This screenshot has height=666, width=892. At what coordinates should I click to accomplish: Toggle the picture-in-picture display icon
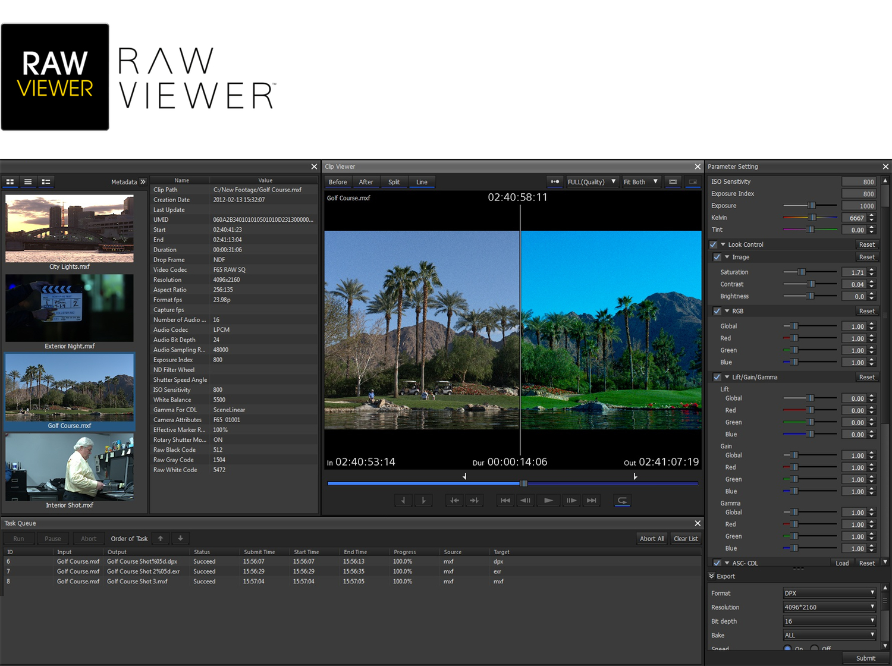[693, 182]
